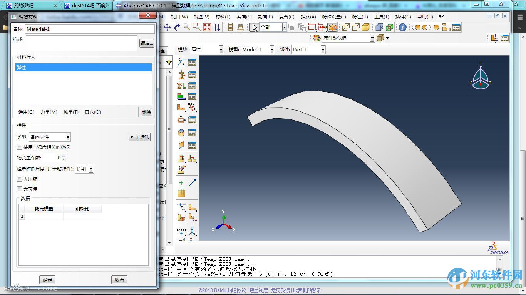This screenshot has width=526, height=295.
Task: Switch to the dust514吧 browser tab
Action: click(87, 5)
